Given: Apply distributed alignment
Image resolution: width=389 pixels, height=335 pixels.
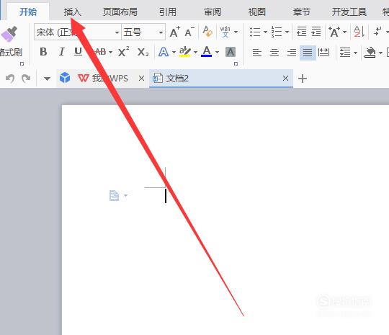Looking at the screenshot, I should (323, 53).
